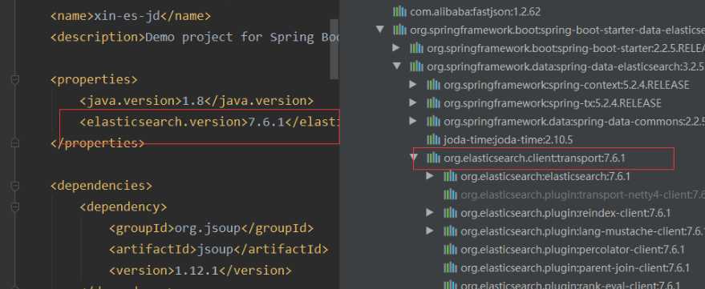Screen dimensions: 705x289
Task: Expand the spring-tx:5.2.4.RELEASE node
Action: pyautogui.click(x=413, y=102)
